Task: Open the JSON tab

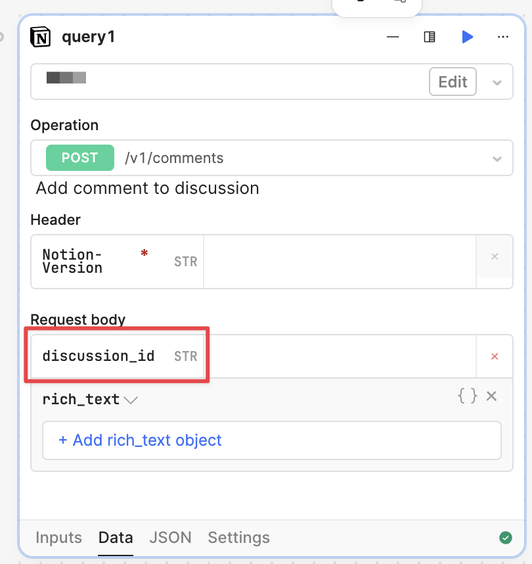Action: 170,538
